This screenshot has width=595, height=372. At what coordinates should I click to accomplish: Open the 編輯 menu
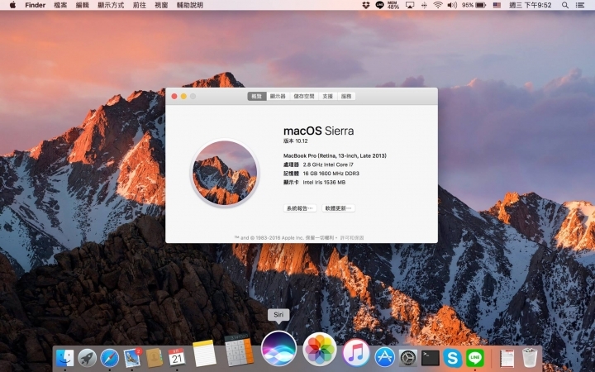(x=82, y=5)
